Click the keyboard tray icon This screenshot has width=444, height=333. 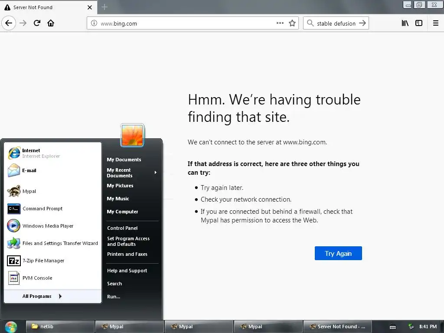393,327
